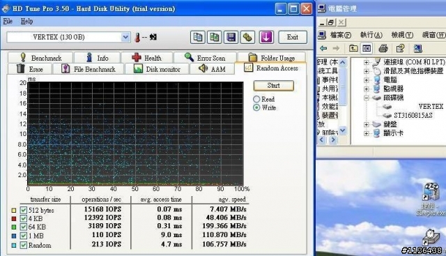Expand the 鍵盤 node

click(x=367, y=124)
